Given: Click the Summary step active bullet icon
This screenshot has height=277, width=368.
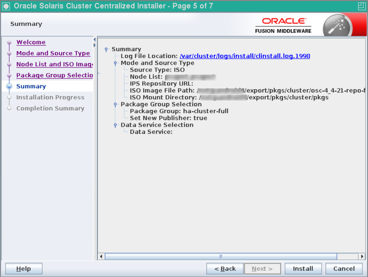Looking at the screenshot, I should point(9,87).
